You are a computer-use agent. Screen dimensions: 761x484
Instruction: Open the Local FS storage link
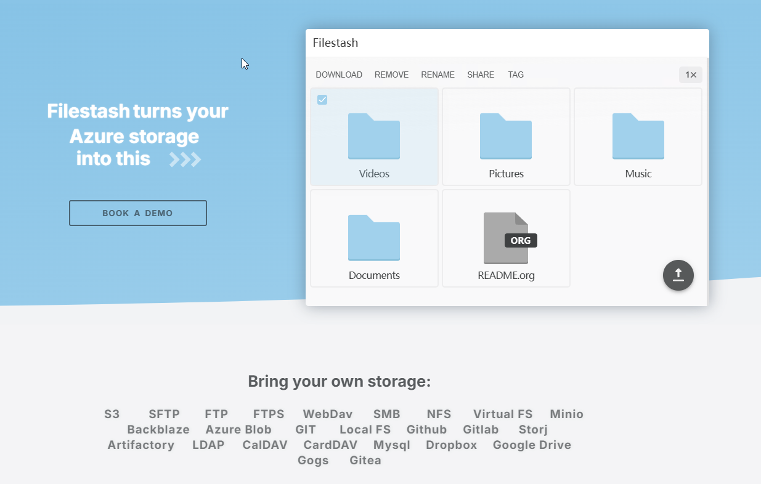(365, 429)
